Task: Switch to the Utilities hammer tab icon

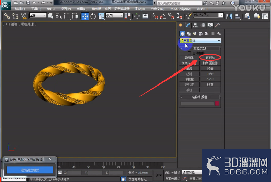Action: pos(217,25)
